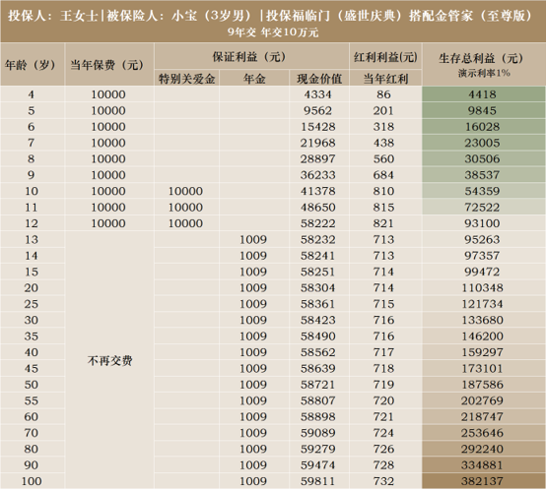This screenshot has height=489, width=546.
Task: Select cash value 58721
Action: click(x=318, y=385)
